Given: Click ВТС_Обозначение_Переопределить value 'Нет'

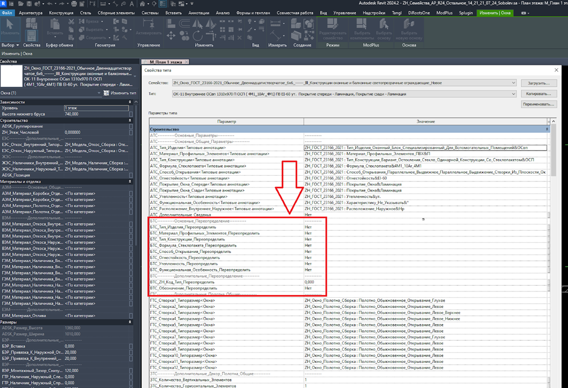Looking at the screenshot, I should point(308,289).
